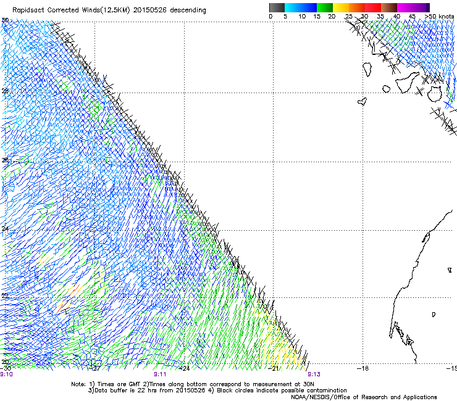Screen dimensions: 457x401
Task: Click the ">50 knots" legend label
Action: (x=439, y=16)
